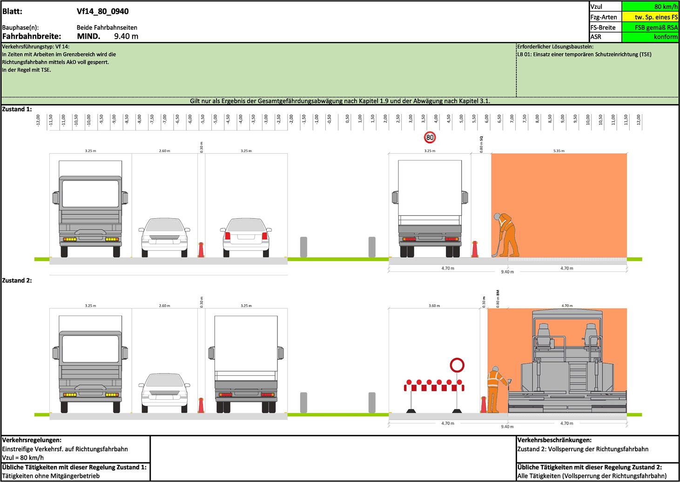The width and height of the screenshot is (680, 482).
Task: Select the yellow Fzg-Arten value cell
Action: coord(650,17)
